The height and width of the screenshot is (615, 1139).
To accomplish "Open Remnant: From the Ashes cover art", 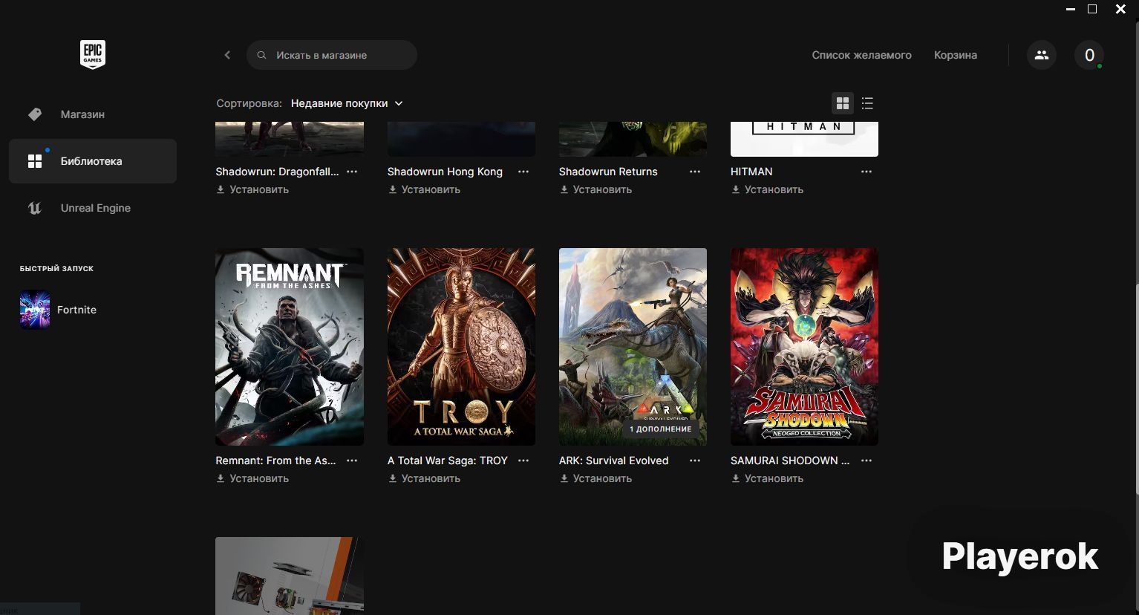I will (x=290, y=347).
